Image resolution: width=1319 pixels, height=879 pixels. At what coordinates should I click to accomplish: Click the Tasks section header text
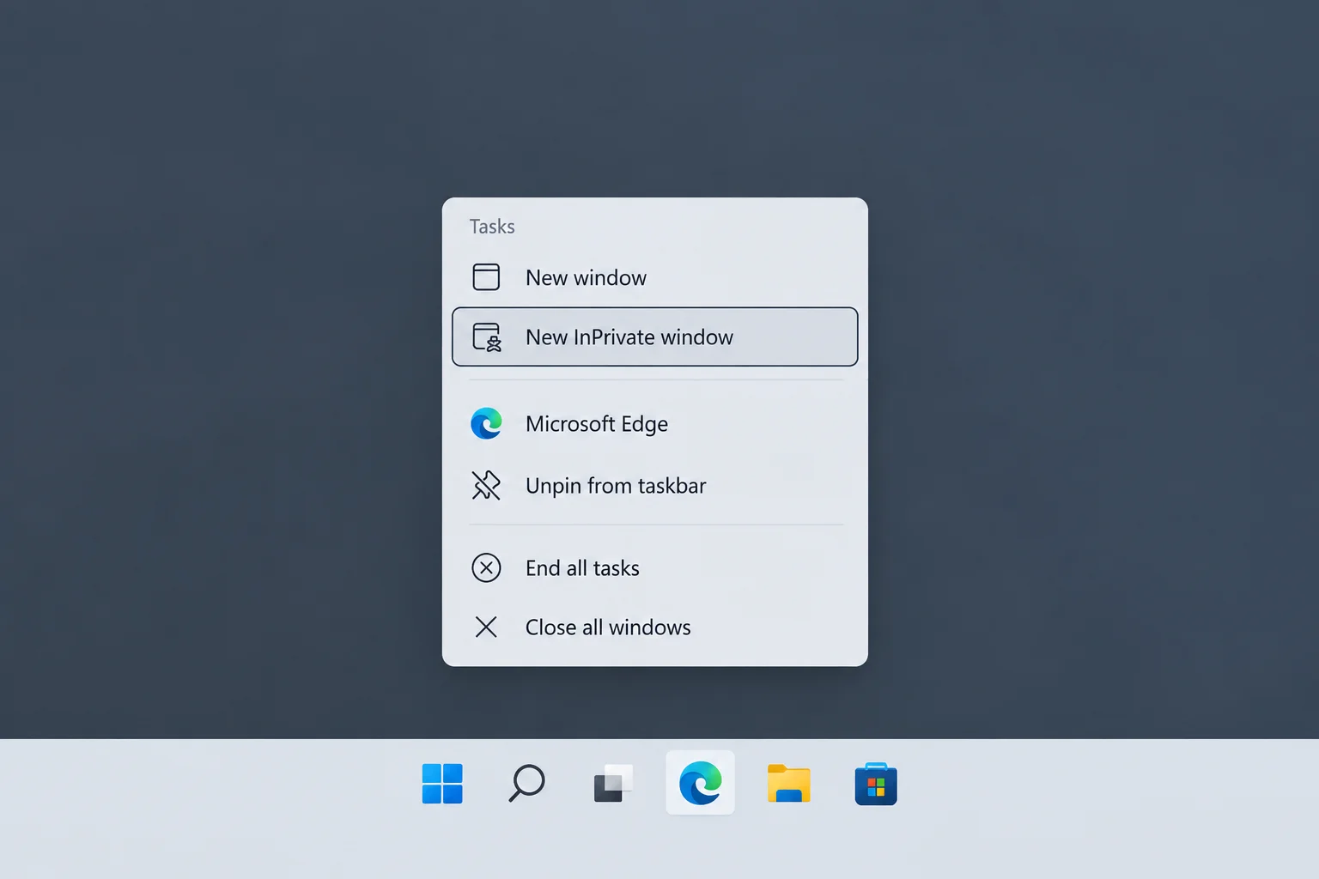[x=492, y=227]
